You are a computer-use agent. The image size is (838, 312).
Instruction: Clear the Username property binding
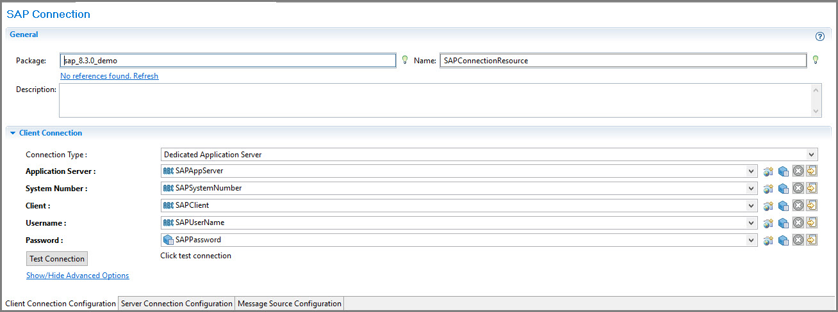(798, 222)
